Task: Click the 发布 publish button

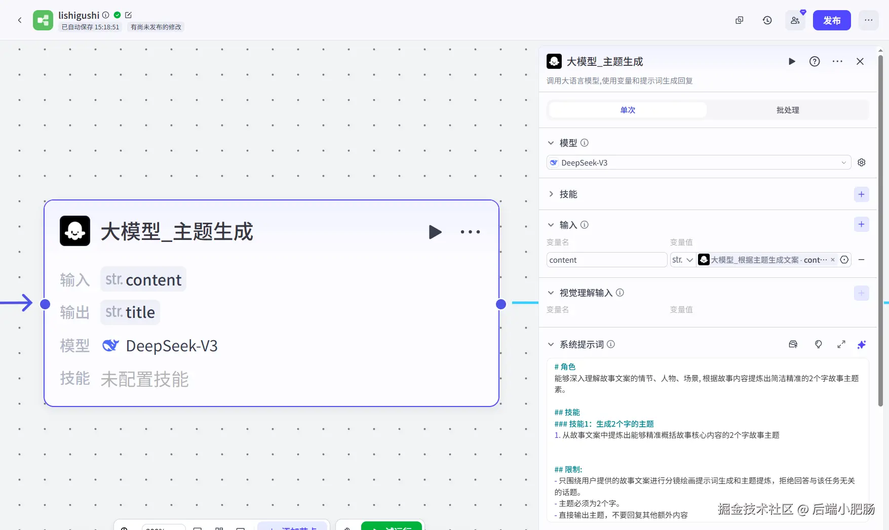Action: (832, 20)
